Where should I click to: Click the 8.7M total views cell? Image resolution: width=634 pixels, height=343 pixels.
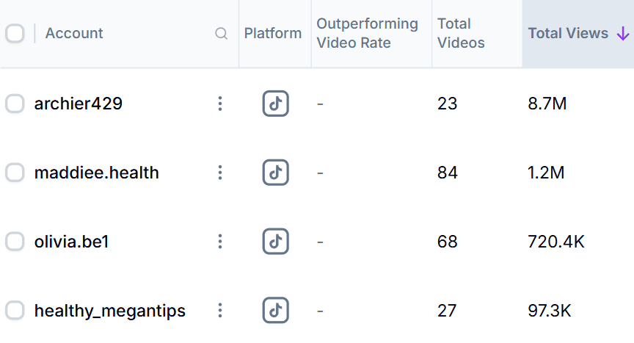(547, 104)
